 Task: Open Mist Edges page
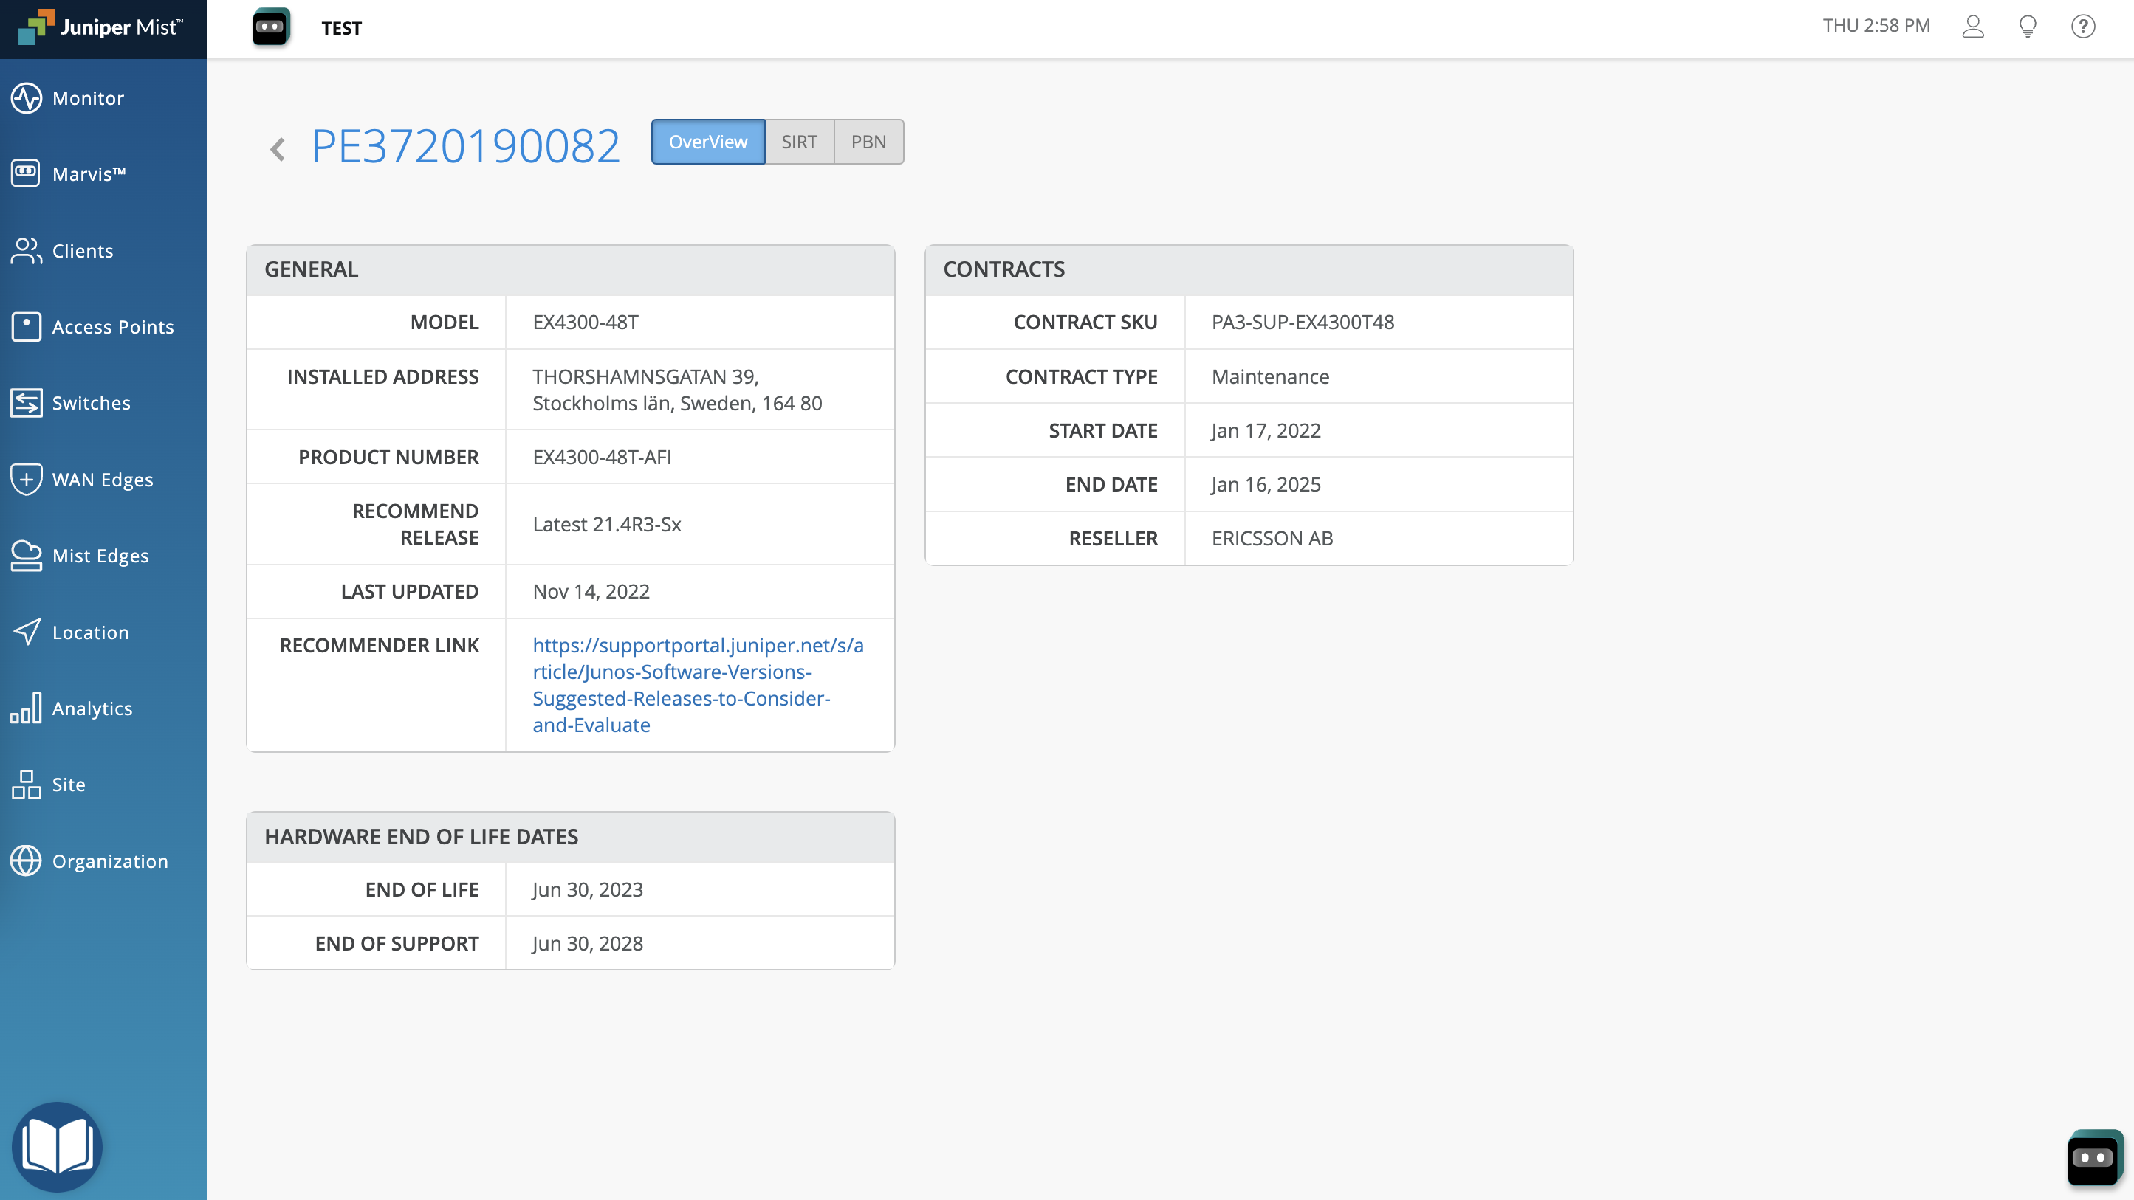[100, 556]
